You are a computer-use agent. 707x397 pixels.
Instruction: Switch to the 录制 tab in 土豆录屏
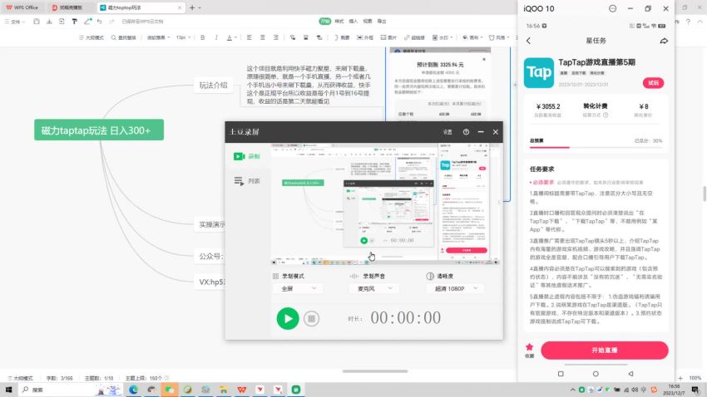[x=247, y=156]
